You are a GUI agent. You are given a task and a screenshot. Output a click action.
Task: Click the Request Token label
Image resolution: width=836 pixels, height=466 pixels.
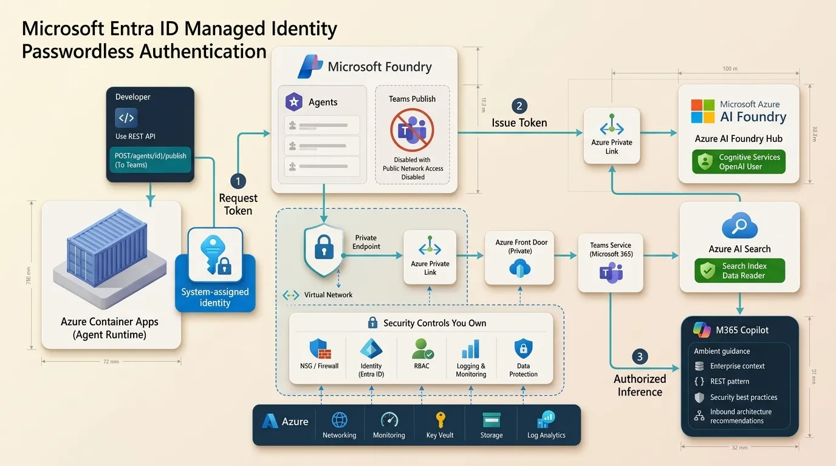pos(238,204)
